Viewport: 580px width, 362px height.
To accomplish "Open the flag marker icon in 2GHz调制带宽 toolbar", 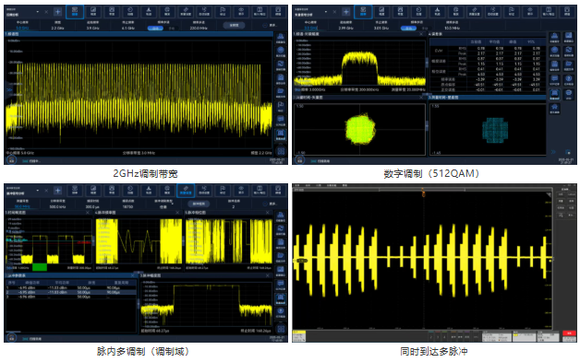I will (223, 12).
